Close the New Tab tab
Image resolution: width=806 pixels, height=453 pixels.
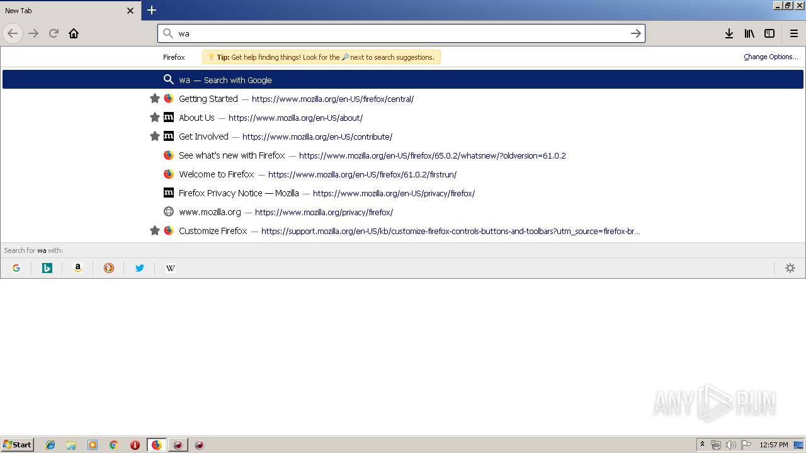coord(130,11)
